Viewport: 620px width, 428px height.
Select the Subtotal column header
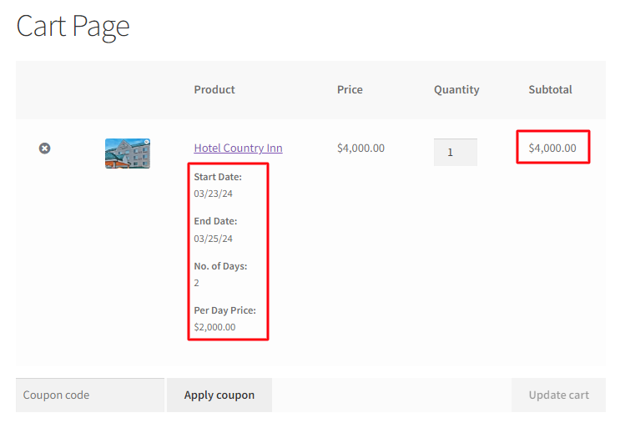[550, 90]
